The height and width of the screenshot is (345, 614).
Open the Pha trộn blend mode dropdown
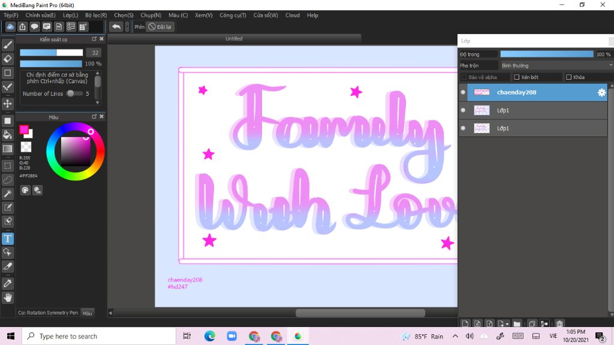coord(556,65)
